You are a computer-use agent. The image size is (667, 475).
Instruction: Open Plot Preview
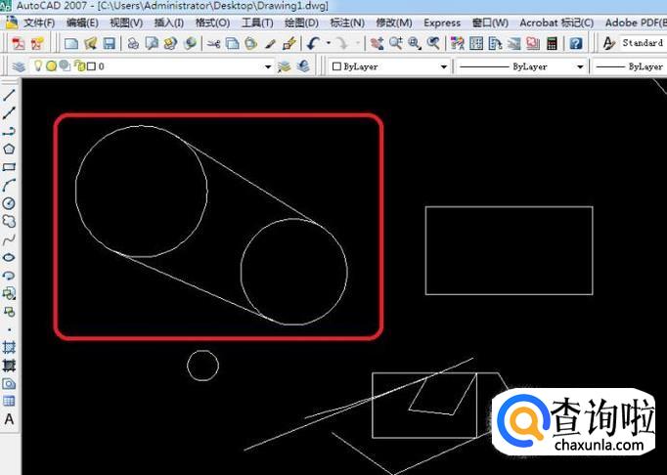tap(152, 43)
